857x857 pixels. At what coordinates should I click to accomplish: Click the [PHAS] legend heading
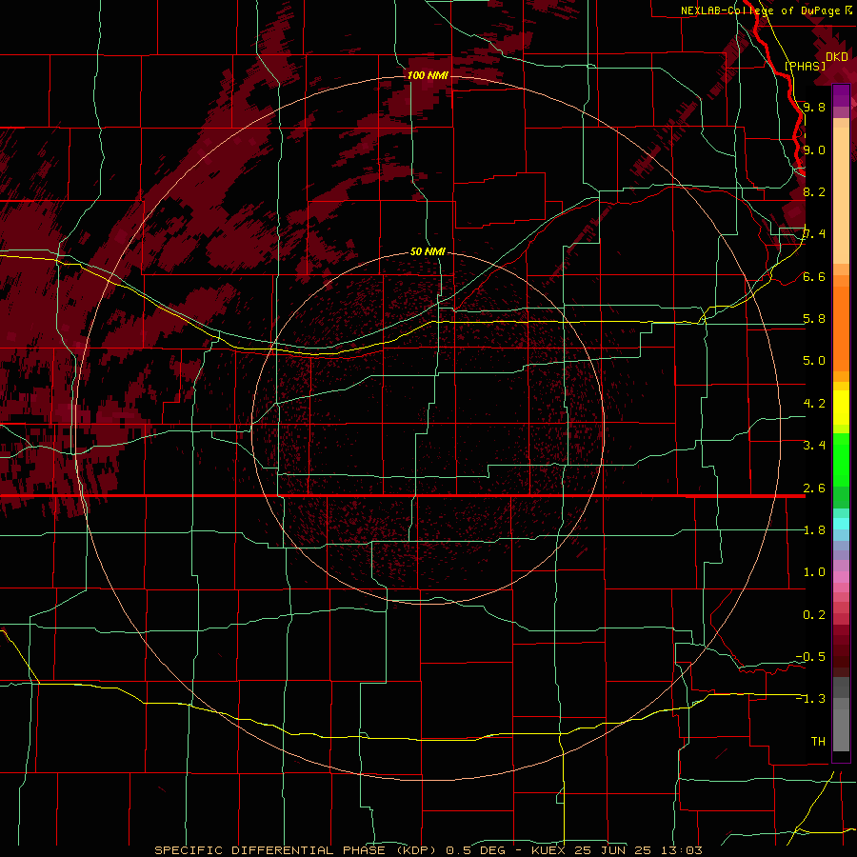[x=805, y=66]
